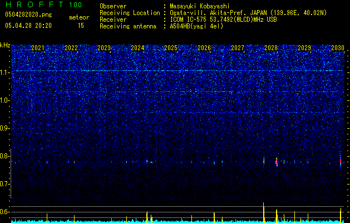Click the timestamp 05.04.28 20:20
The image size is (350, 223).
[x=28, y=26]
